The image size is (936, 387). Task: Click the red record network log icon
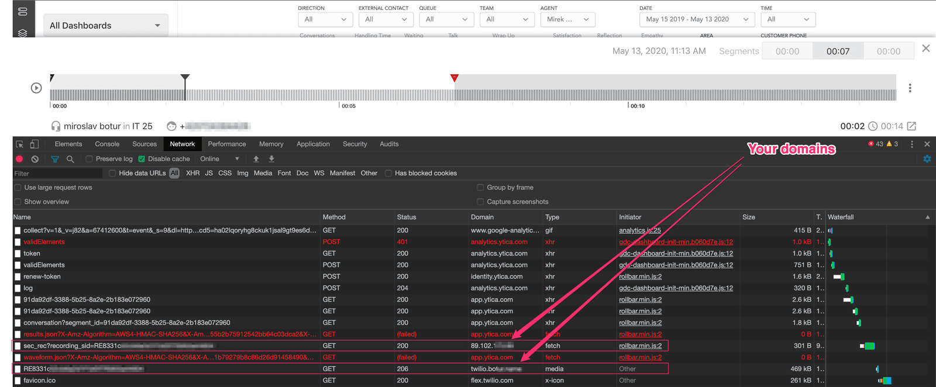pos(19,159)
